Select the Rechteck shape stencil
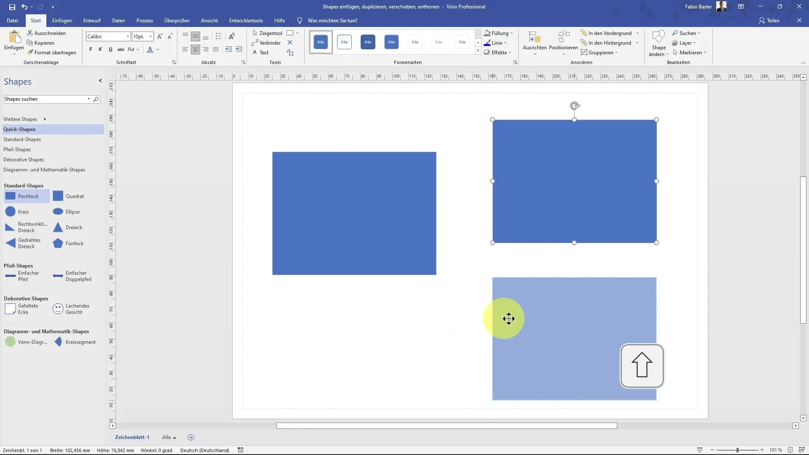This screenshot has width=809, height=455. (27, 196)
